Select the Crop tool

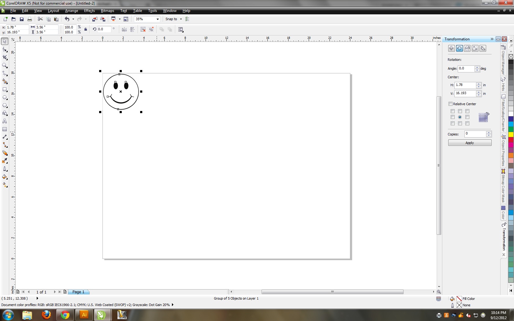click(x=5, y=57)
